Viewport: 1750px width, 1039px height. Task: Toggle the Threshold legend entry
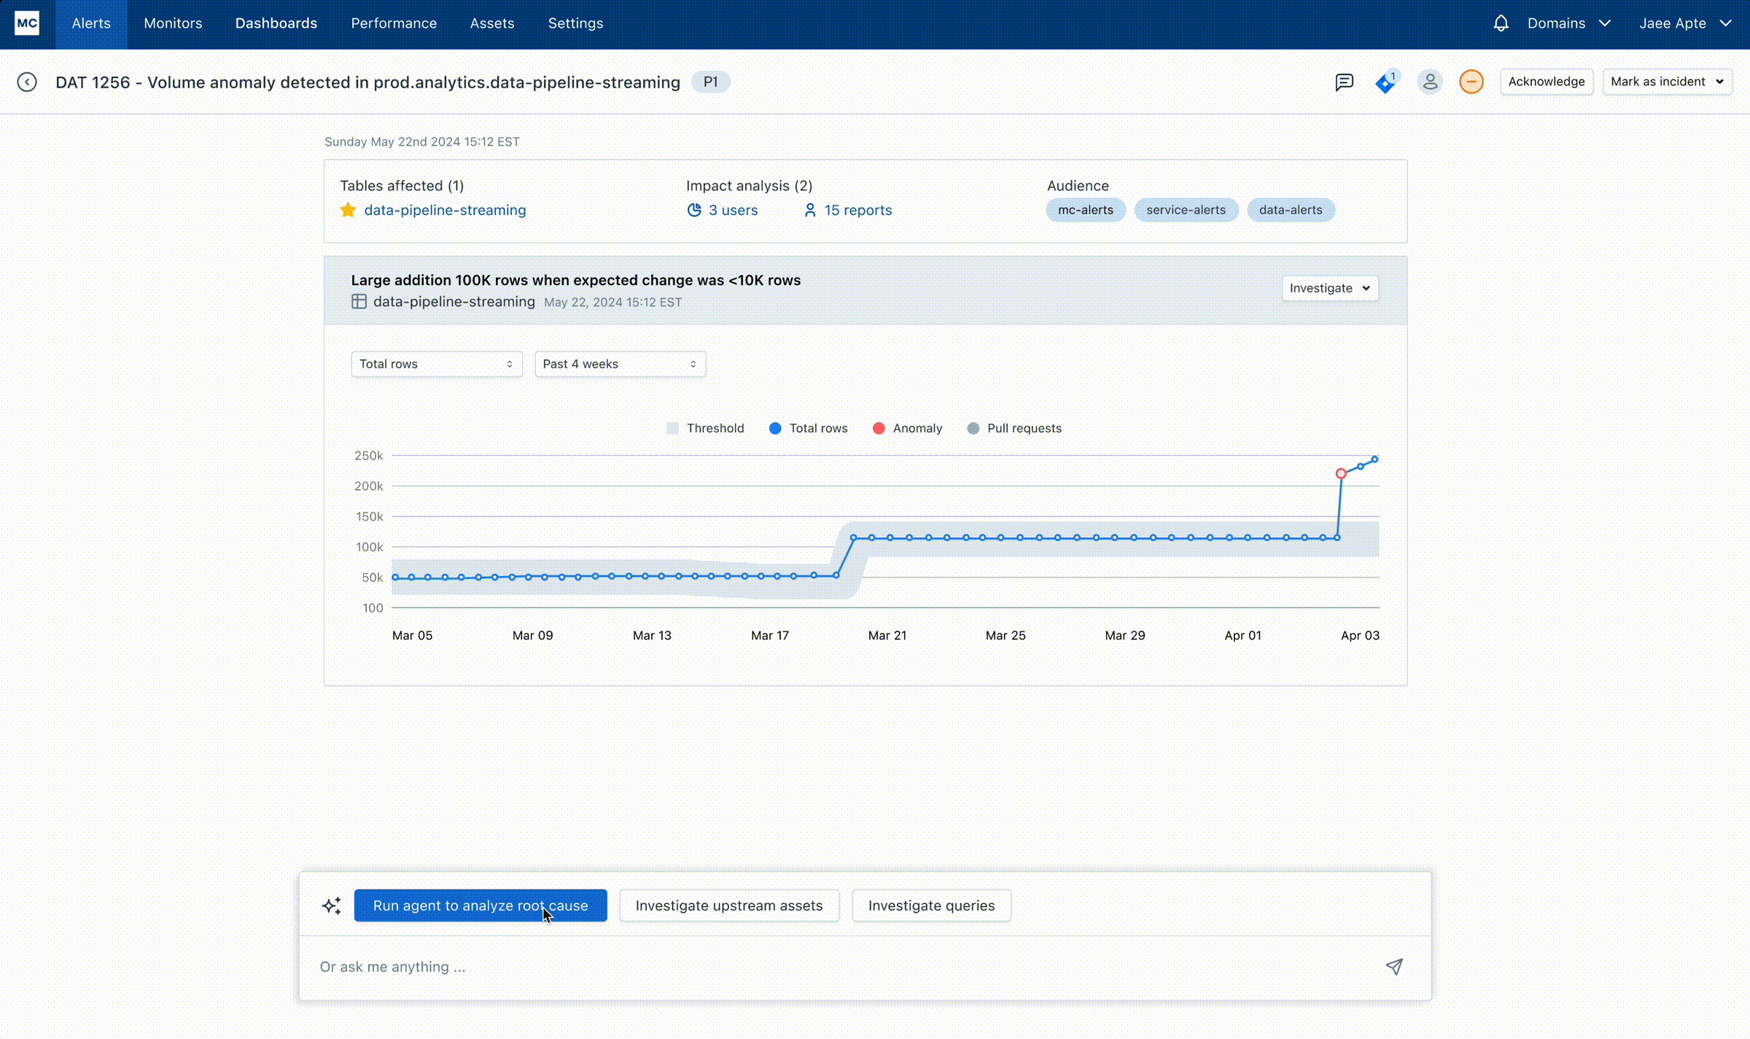(705, 428)
